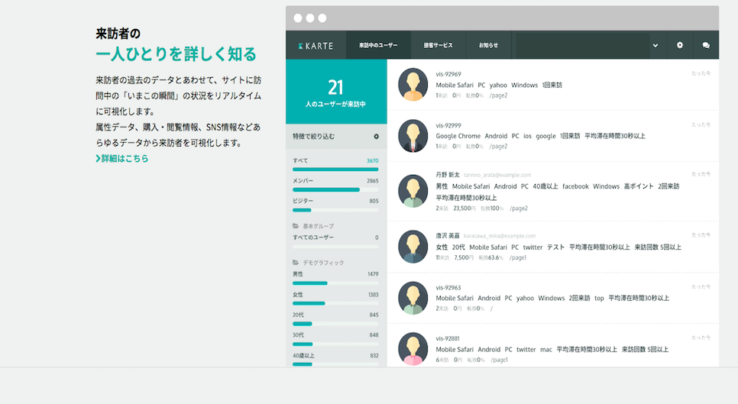Image resolution: width=738 pixels, height=404 pixels.
Task: Click email karasawa_mika@example.com
Action: pyautogui.click(x=500, y=236)
